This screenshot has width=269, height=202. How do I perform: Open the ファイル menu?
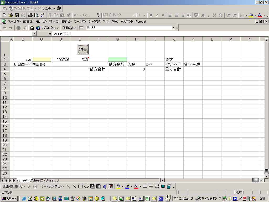coord(14,22)
